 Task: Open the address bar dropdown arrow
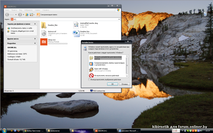[x=119, y=19]
